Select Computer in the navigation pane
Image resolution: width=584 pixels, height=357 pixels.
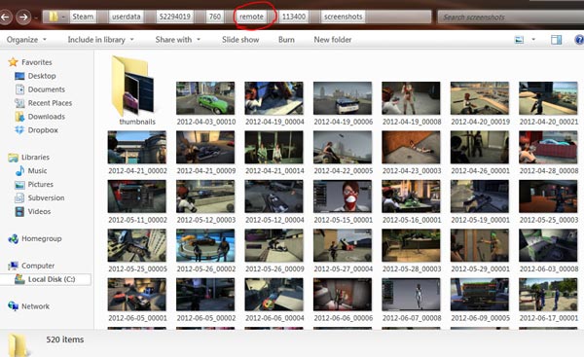point(31,266)
